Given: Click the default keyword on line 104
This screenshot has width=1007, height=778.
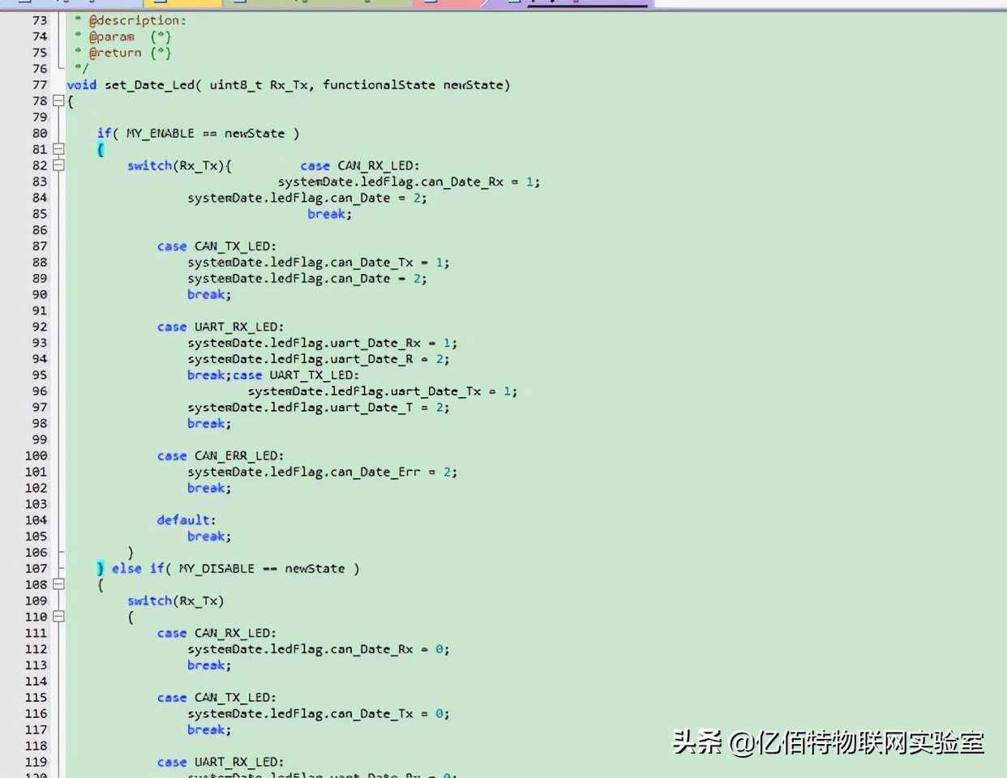Looking at the screenshot, I should point(185,520).
